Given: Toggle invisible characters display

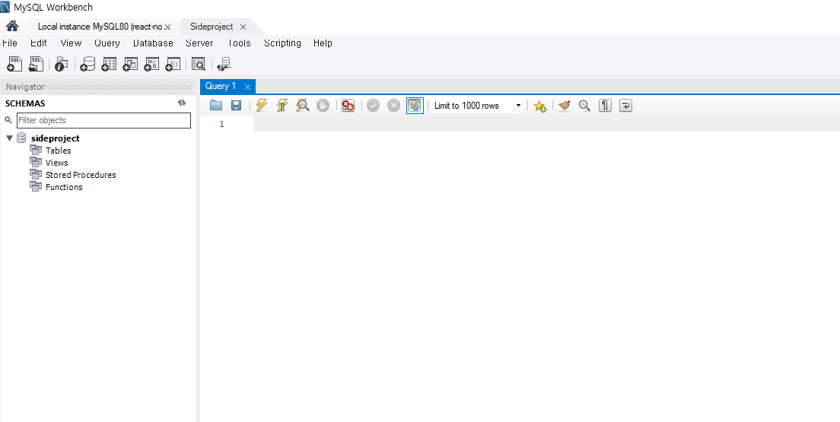Looking at the screenshot, I should click(x=606, y=106).
